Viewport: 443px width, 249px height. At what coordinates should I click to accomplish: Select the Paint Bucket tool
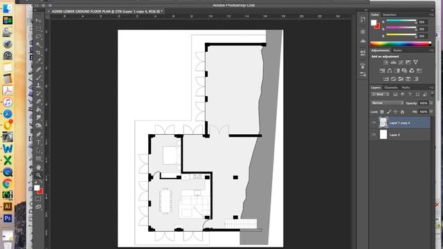[39, 109]
